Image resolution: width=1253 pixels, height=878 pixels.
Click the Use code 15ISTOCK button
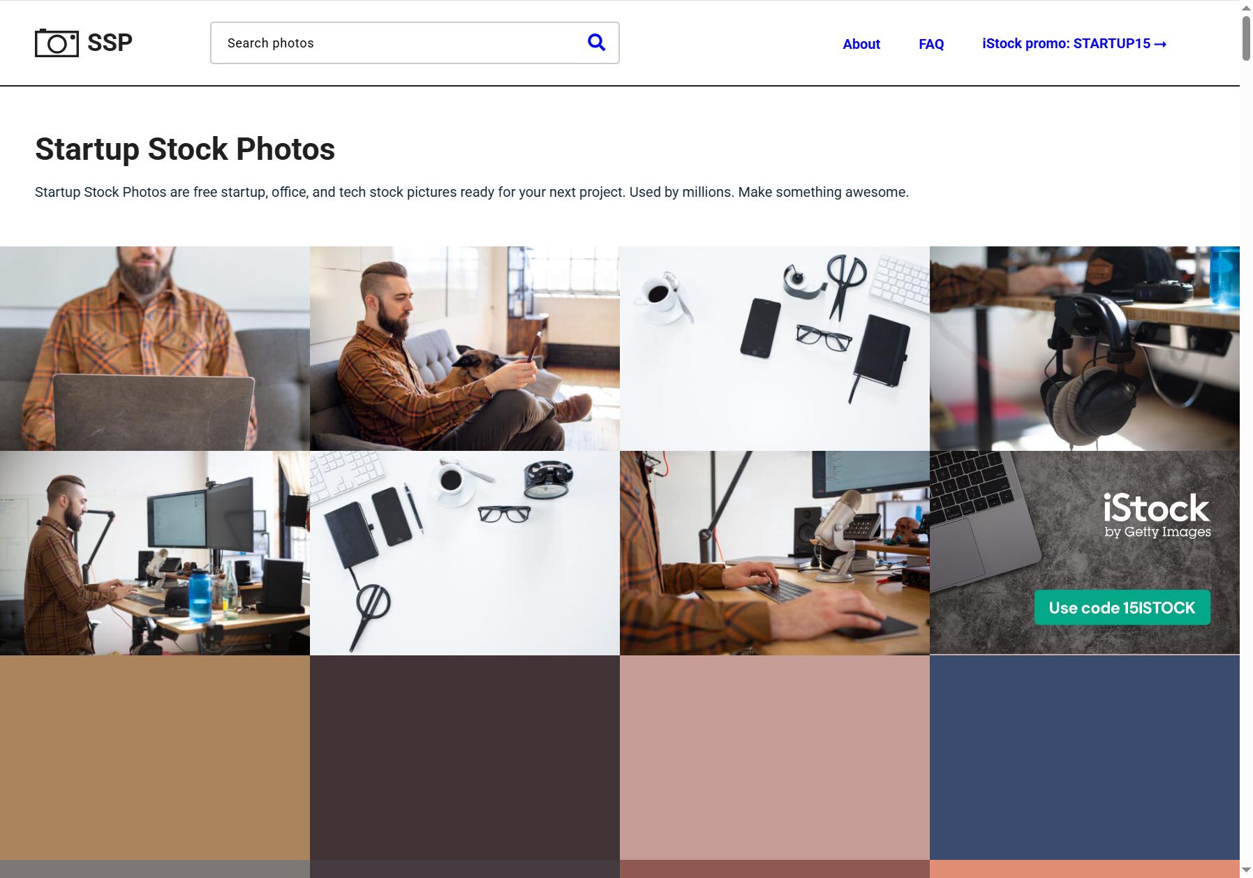point(1122,607)
